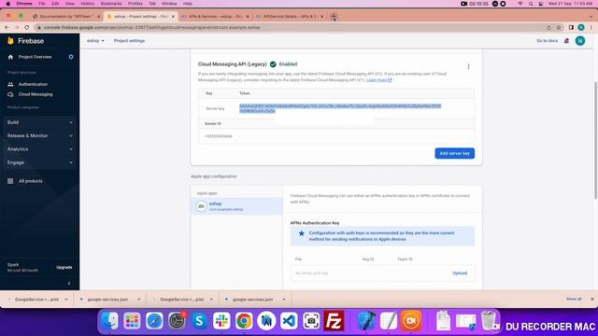Open the eshop project dropdown
Viewport: 598px width, 336px height.
point(95,41)
